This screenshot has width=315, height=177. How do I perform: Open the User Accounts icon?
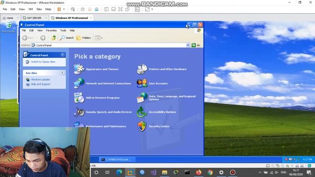coord(142,83)
